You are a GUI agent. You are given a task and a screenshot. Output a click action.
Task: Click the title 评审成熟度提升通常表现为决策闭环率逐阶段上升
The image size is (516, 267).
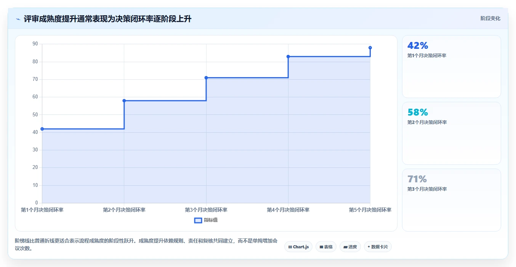pyautogui.click(x=107, y=19)
